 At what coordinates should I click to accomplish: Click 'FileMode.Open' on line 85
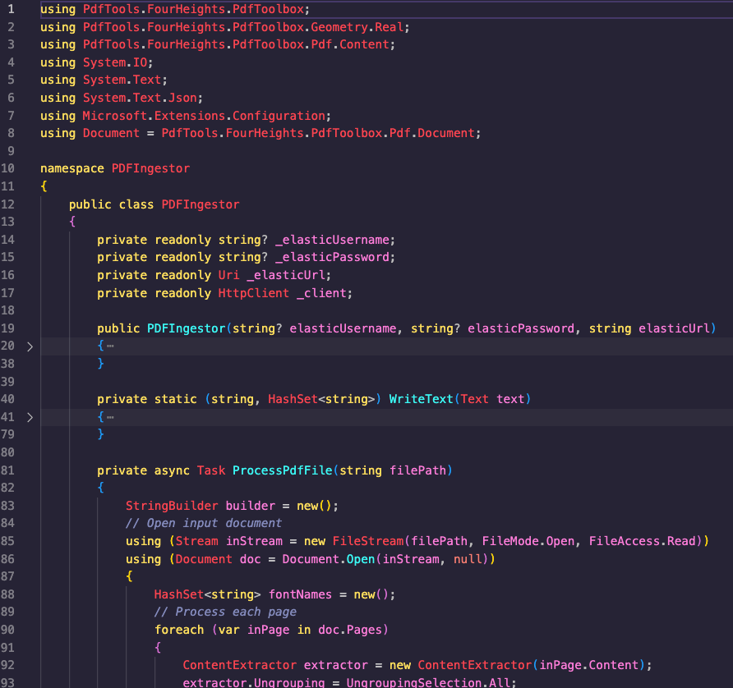tap(528, 541)
